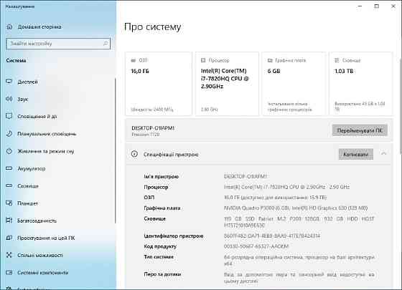Select the Звук speaker icon
Viewport: 402px width, 290px height.
coord(9,99)
